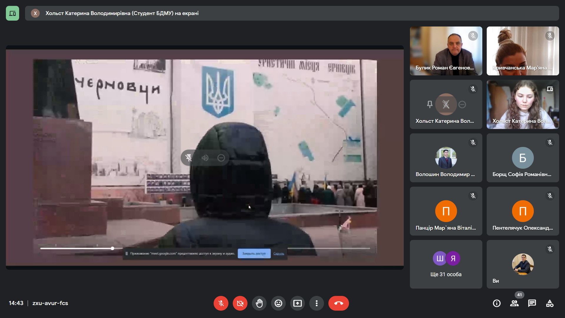Viewport: 565px width, 318px height.
Task: Click the П avatar of Панцір Мар'яна
Action: coord(446,211)
